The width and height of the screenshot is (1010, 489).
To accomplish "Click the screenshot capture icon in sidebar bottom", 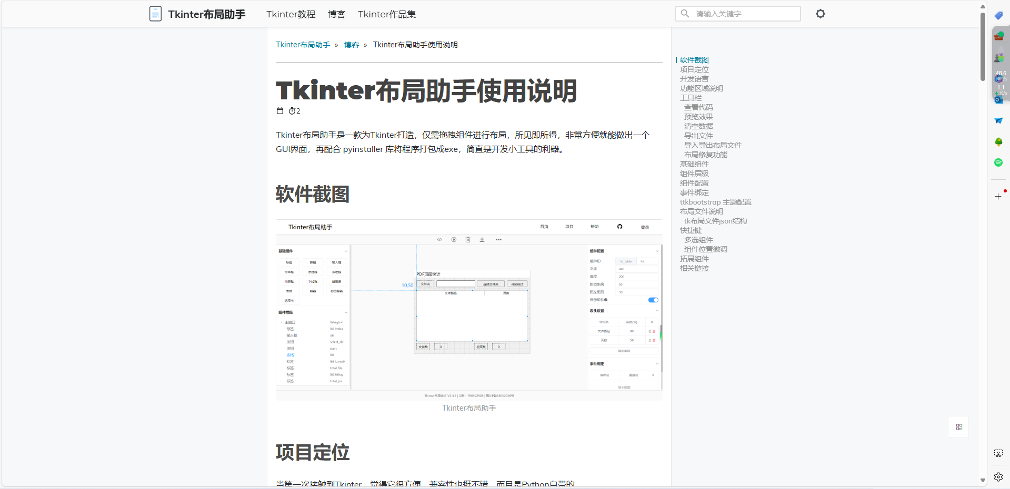I will (998, 453).
